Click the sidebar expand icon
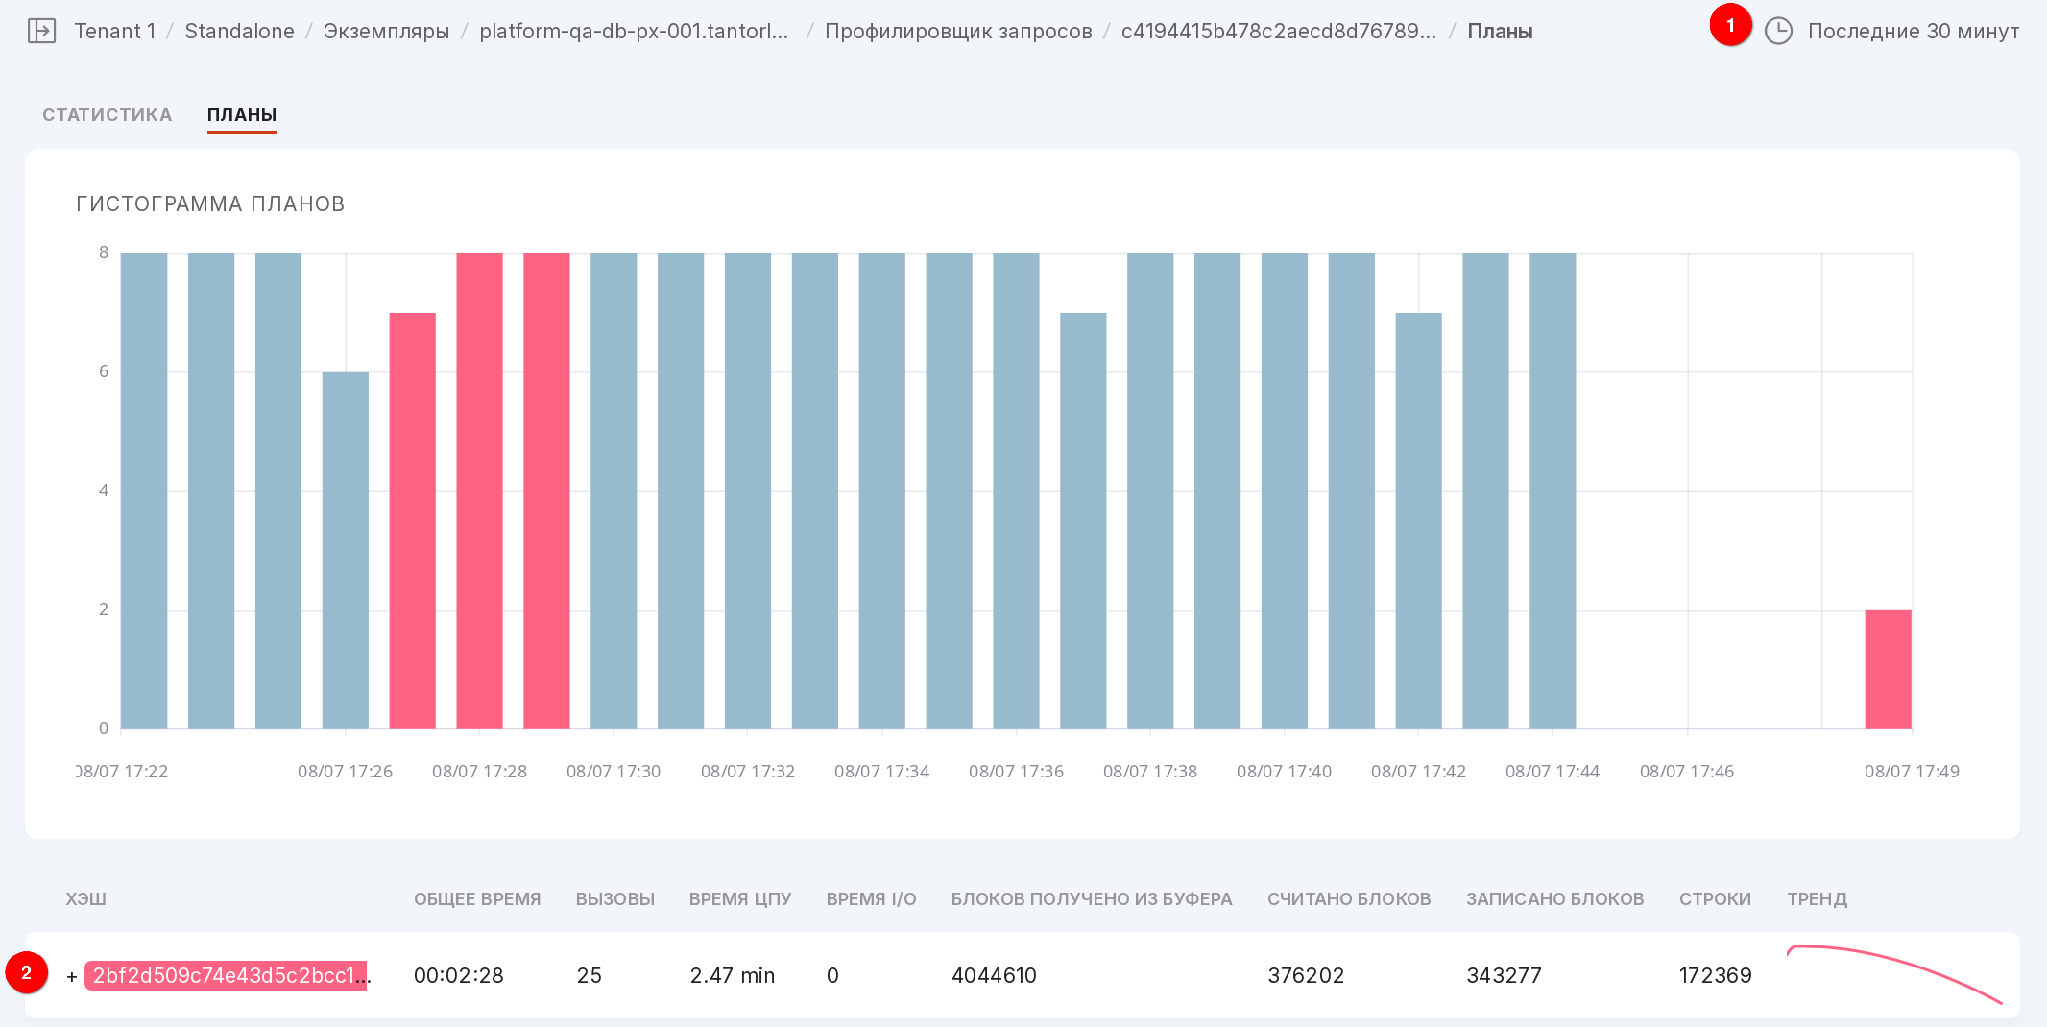This screenshot has width=2047, height=1027. (x=41, y=31)
